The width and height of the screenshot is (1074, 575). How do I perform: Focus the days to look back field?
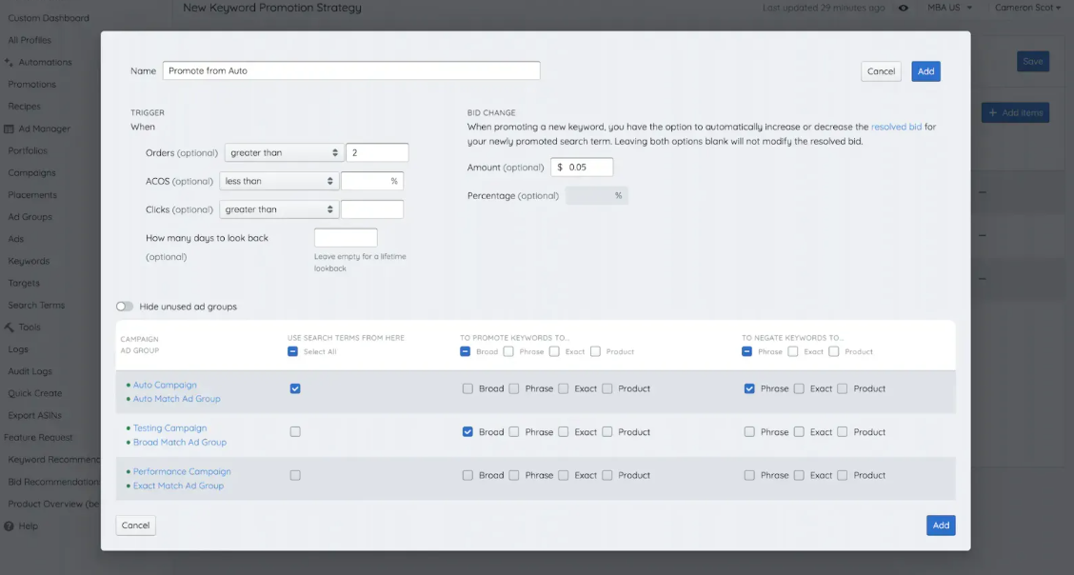[x=346, y=238]
